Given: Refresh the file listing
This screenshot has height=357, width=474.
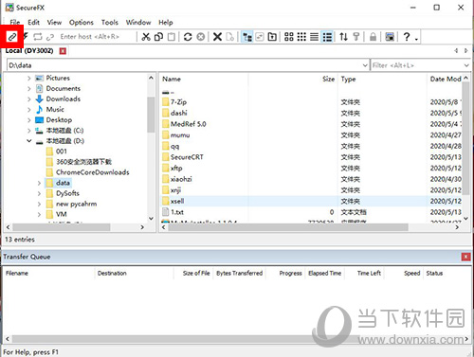Looking at the screenshot, I should 188,37.
